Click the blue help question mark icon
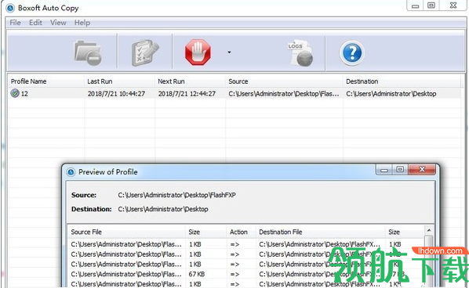 pyautogui.click(x=352, y=52)
